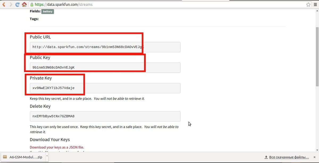Click the Public URL heading

(x=40, y=37)
